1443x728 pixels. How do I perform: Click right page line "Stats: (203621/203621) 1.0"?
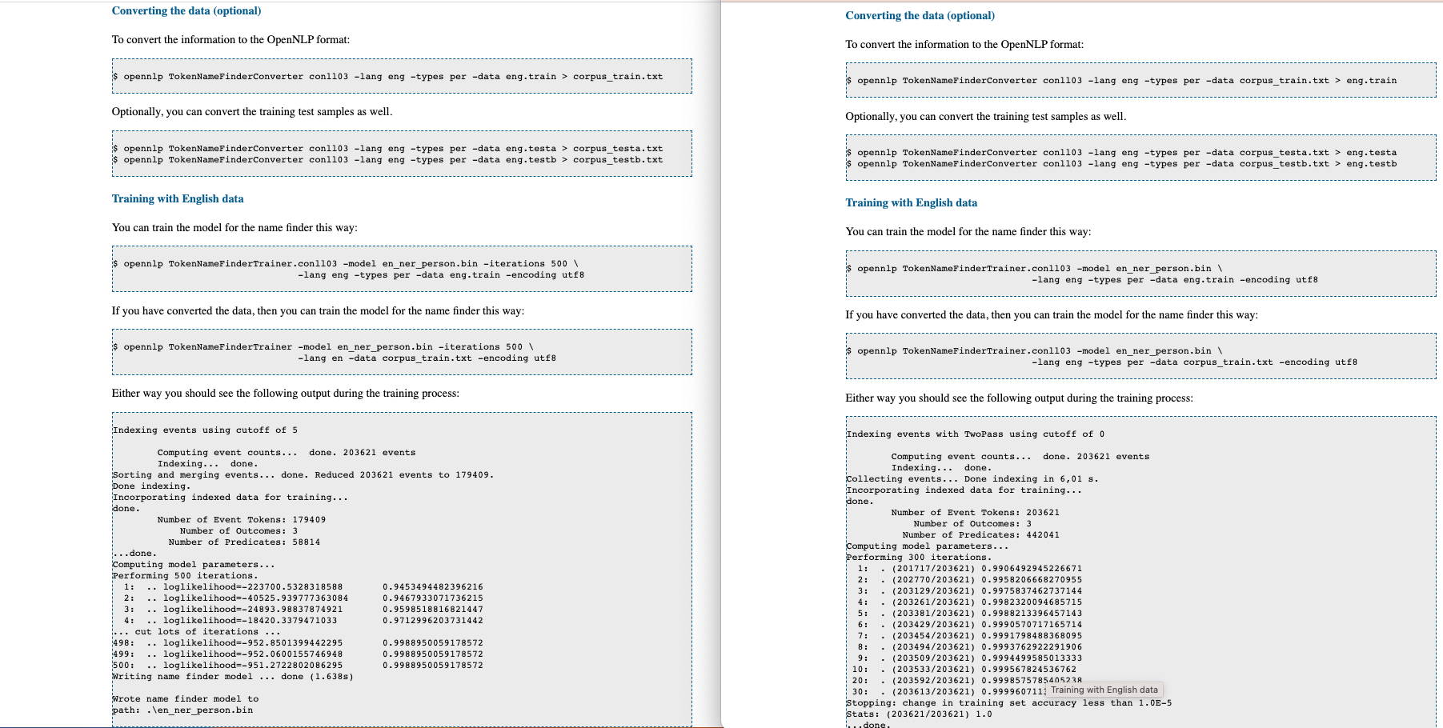click(919, 714)
